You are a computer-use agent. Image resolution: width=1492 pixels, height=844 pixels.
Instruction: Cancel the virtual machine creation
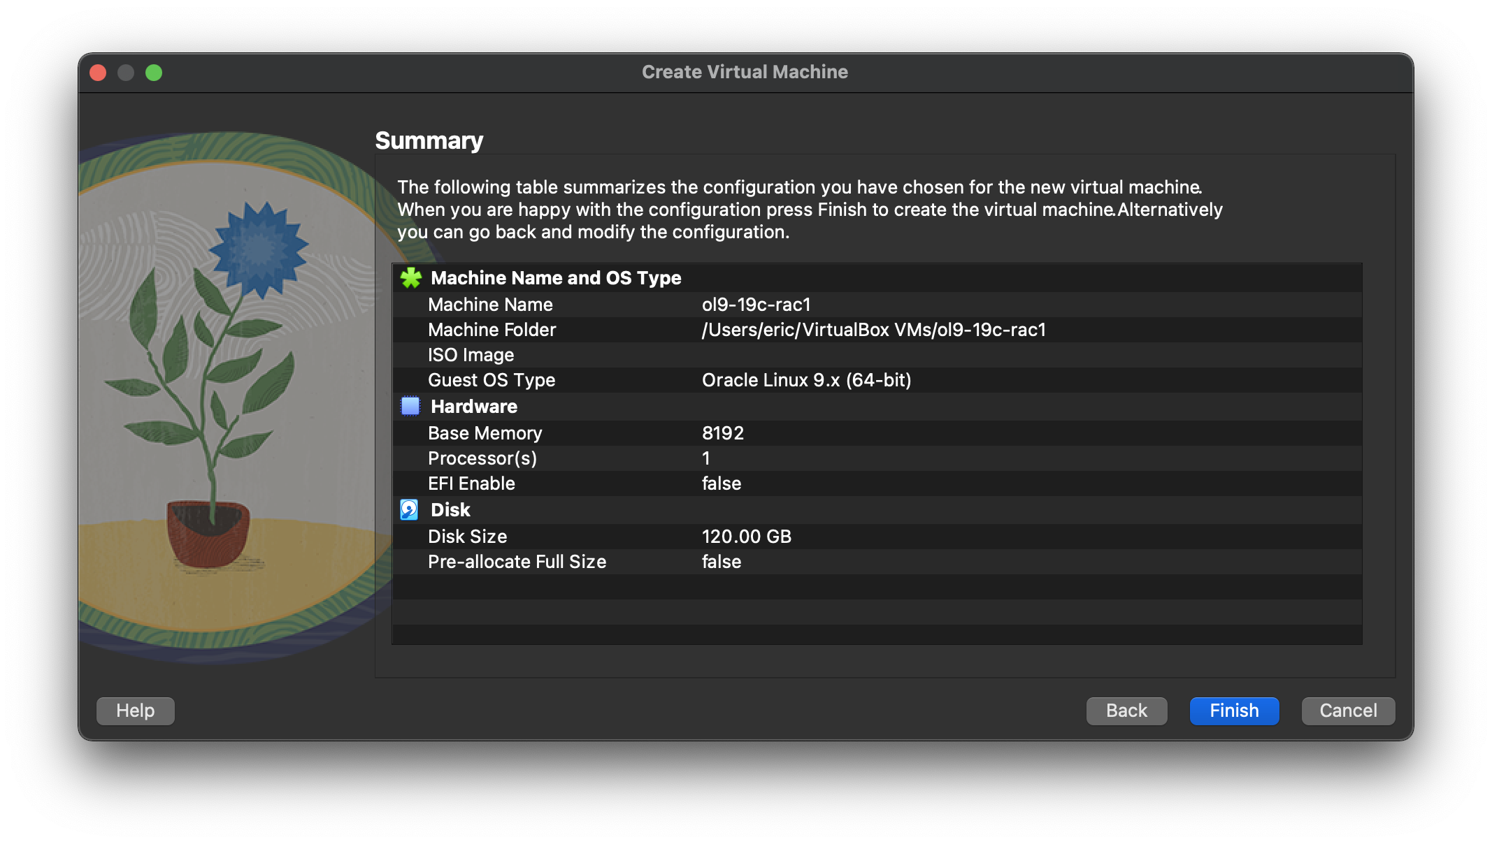pos(1348,711)
